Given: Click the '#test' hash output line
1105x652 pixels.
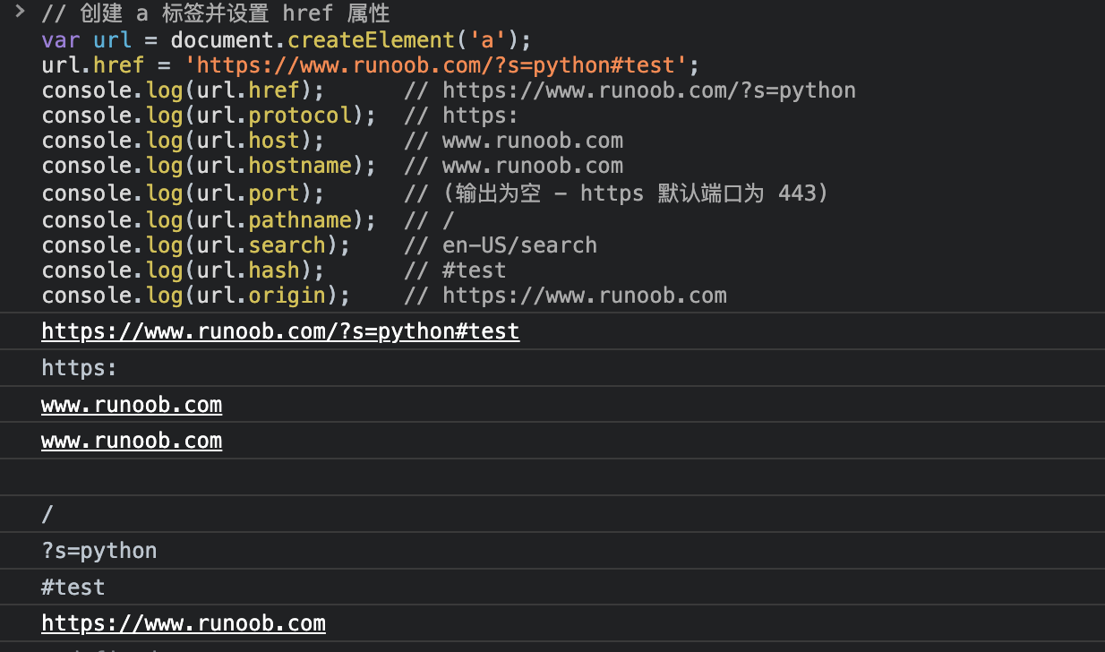Looking at the screenshot, I should point(73,588).
